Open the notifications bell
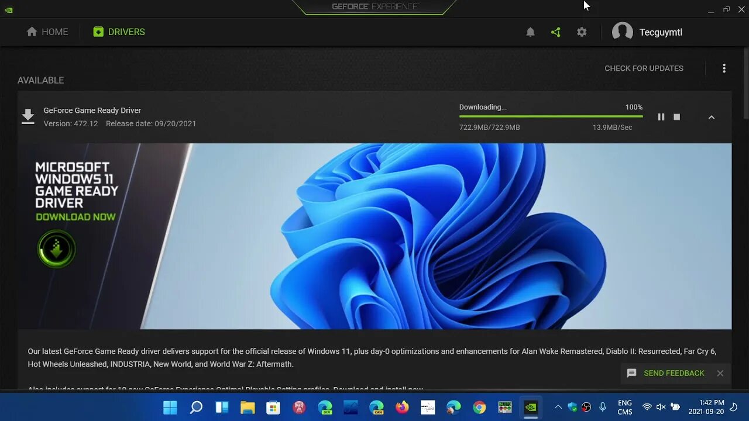Image resolution: width=749 pixels, height=421 pixels. [x=530, y=32]
